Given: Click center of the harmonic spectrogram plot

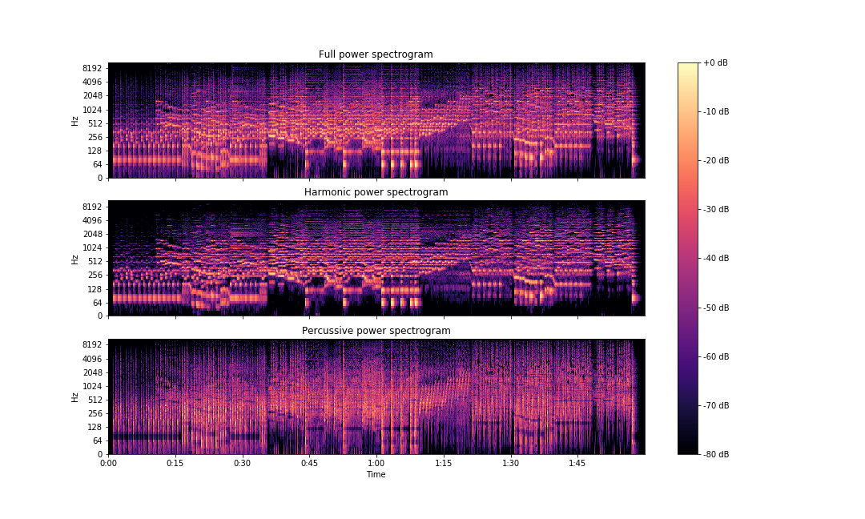Looking at the screenshot, I should (376, 258).
